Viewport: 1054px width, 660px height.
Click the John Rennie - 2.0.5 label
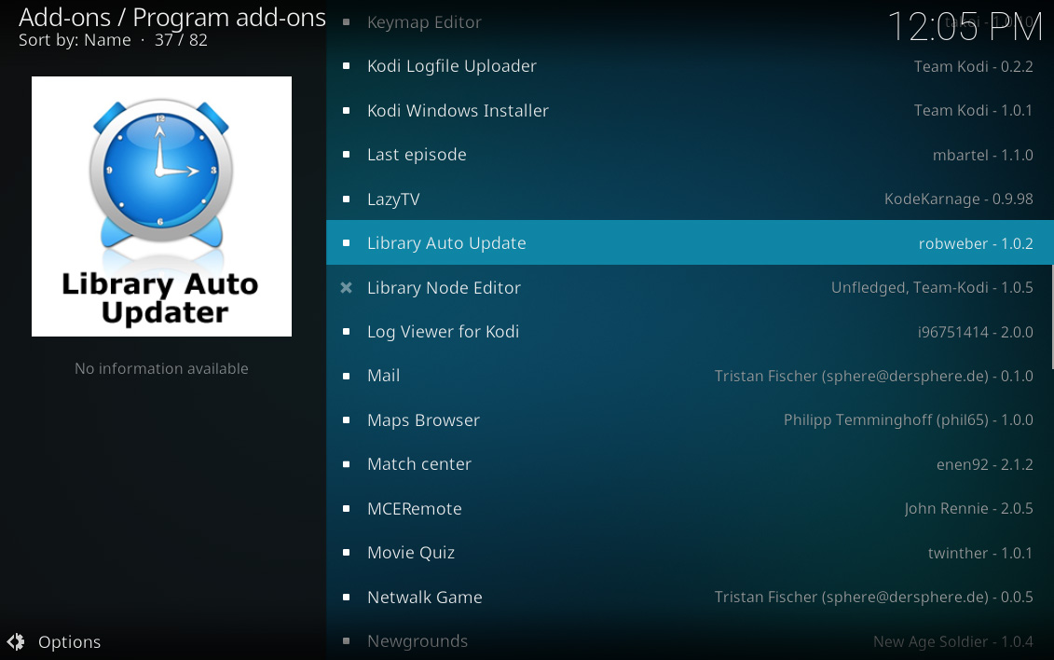pyautogui.click(x=968, y=508)
